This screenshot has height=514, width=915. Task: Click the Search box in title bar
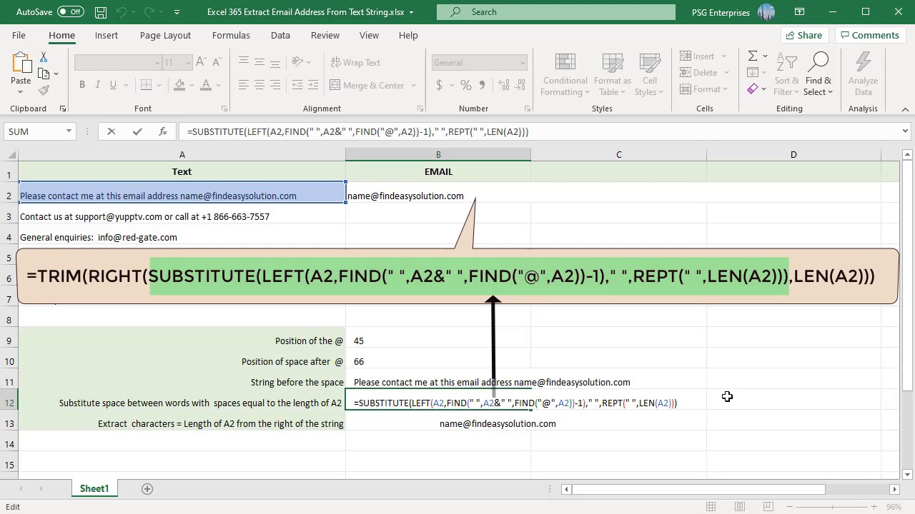point(555,12)
